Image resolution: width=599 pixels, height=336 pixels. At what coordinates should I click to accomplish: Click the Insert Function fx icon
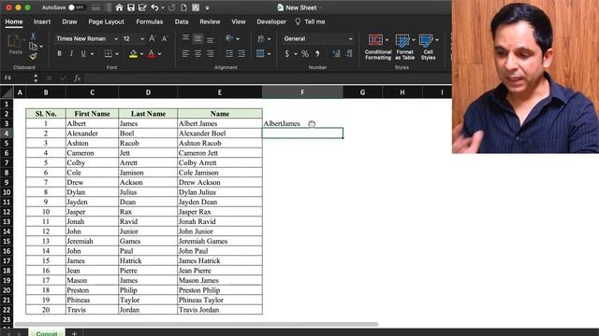coord(77,78)
